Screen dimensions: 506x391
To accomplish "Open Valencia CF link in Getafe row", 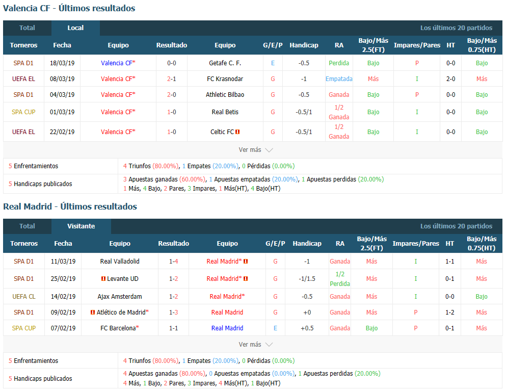I will point(118,63).
